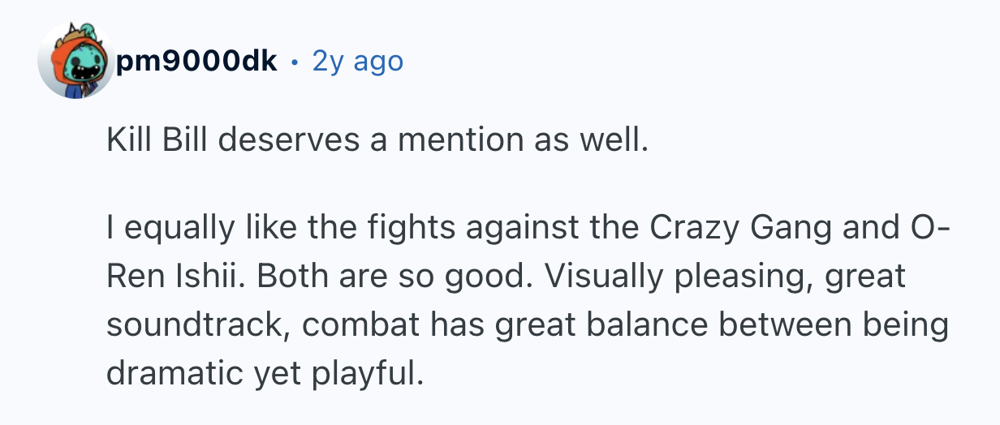Open the pm9000dk username profile link
The width and height of the screenshot is (1000, 425).
point(196,61)
